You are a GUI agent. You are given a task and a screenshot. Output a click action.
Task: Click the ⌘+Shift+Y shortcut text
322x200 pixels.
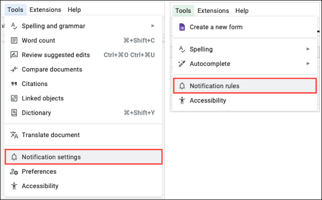(139, 113)
